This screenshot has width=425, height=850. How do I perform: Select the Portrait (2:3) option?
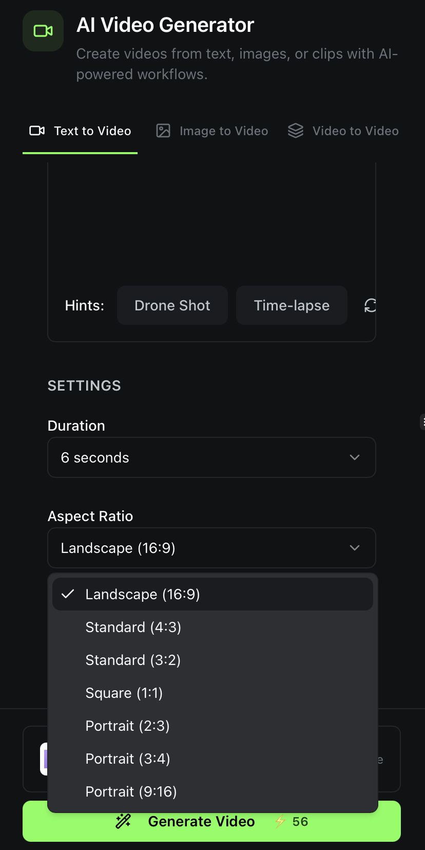point(127,726)
